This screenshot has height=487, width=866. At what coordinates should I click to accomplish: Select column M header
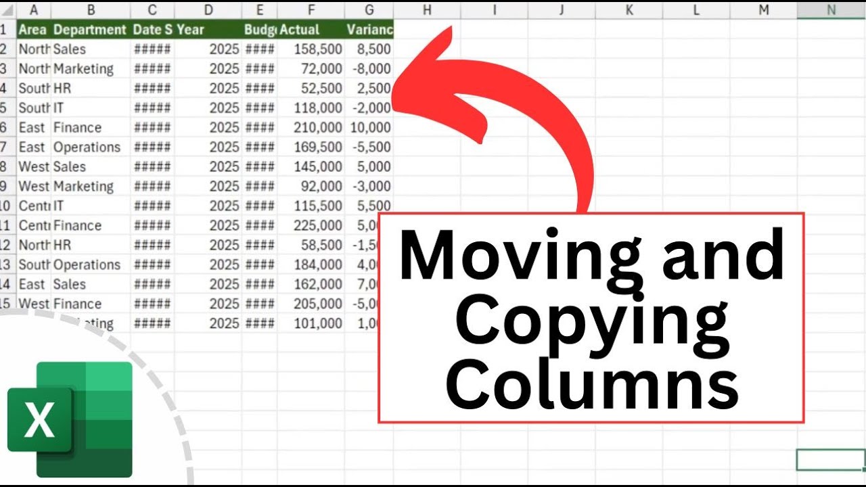click(x=764, y=9)
